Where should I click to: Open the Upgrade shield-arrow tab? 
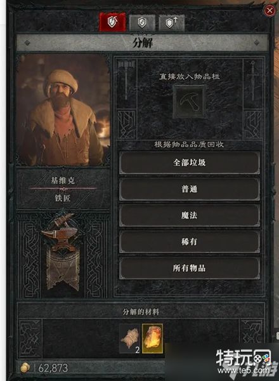click(x=172, y=23)
